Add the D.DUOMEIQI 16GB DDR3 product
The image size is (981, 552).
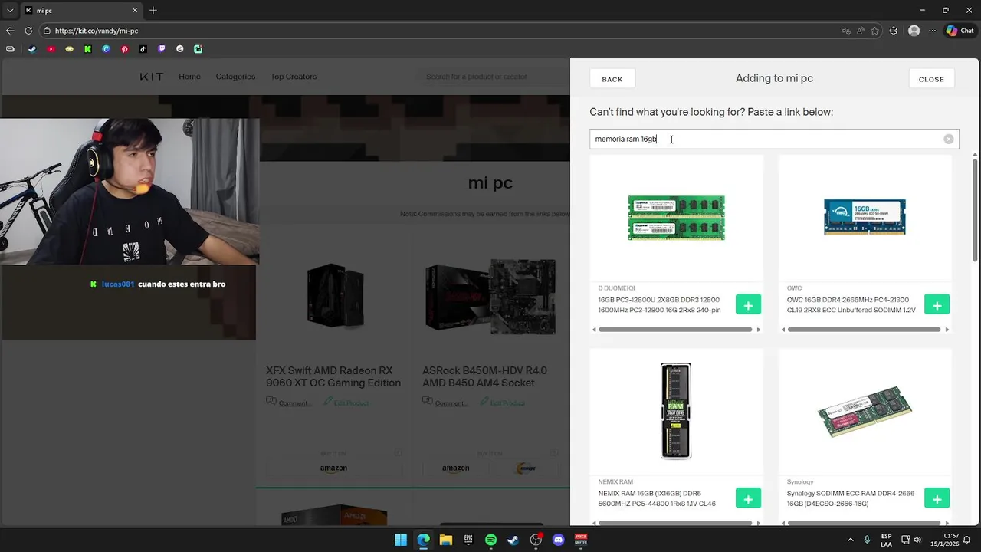coord(748,304)
